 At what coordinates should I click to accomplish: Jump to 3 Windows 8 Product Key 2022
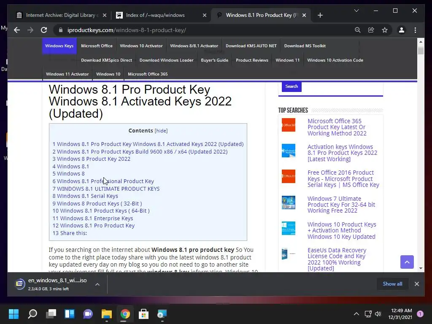[92, 159]
